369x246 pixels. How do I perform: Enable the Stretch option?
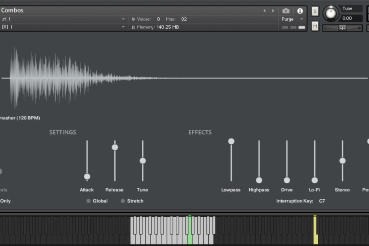coord(123,201)
